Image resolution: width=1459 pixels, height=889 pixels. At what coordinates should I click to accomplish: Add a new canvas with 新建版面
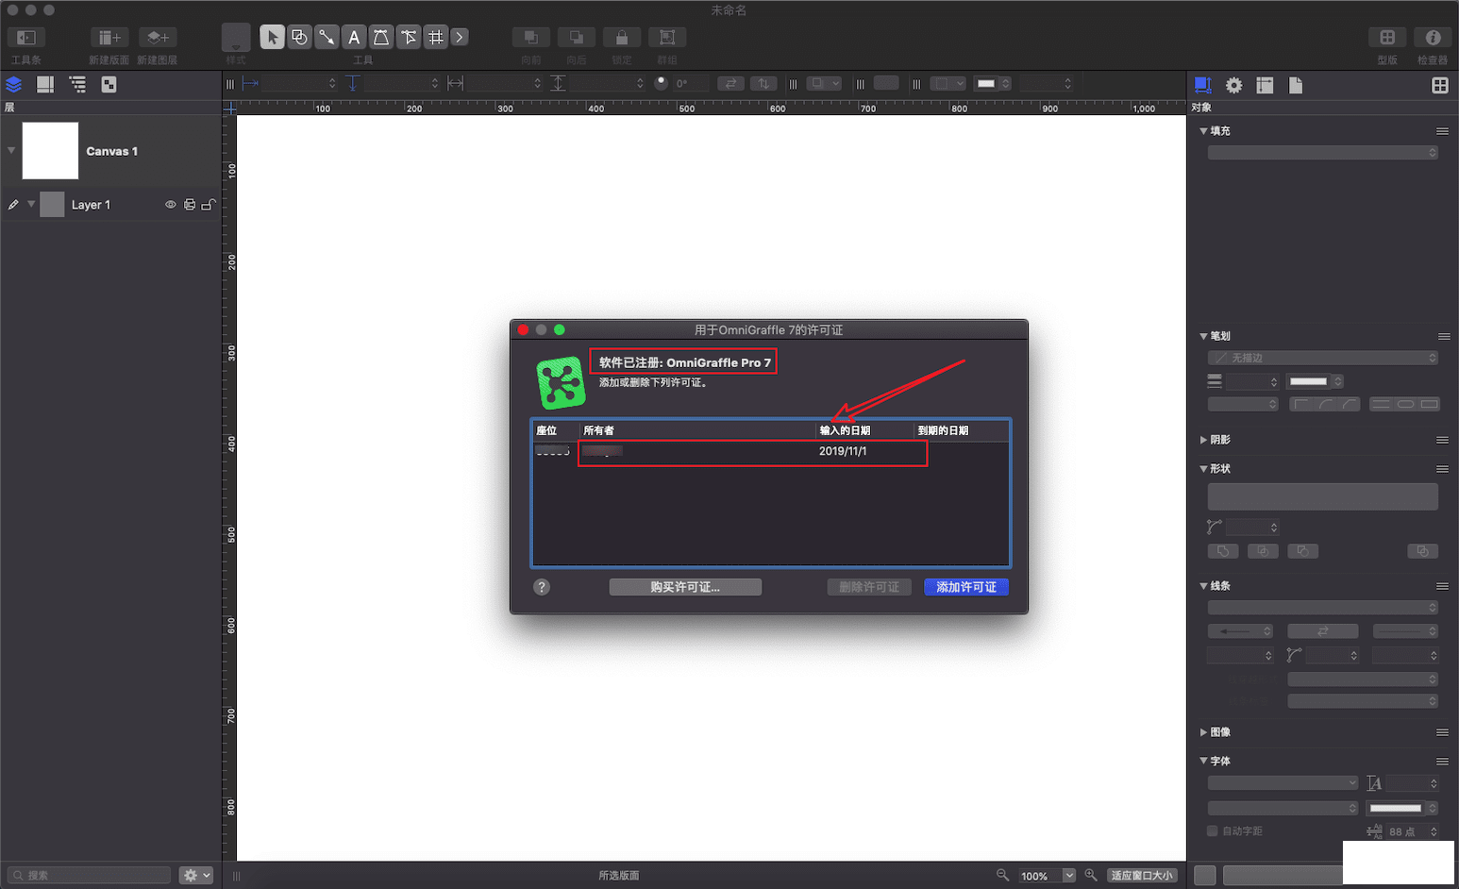(x=109, y=38)
